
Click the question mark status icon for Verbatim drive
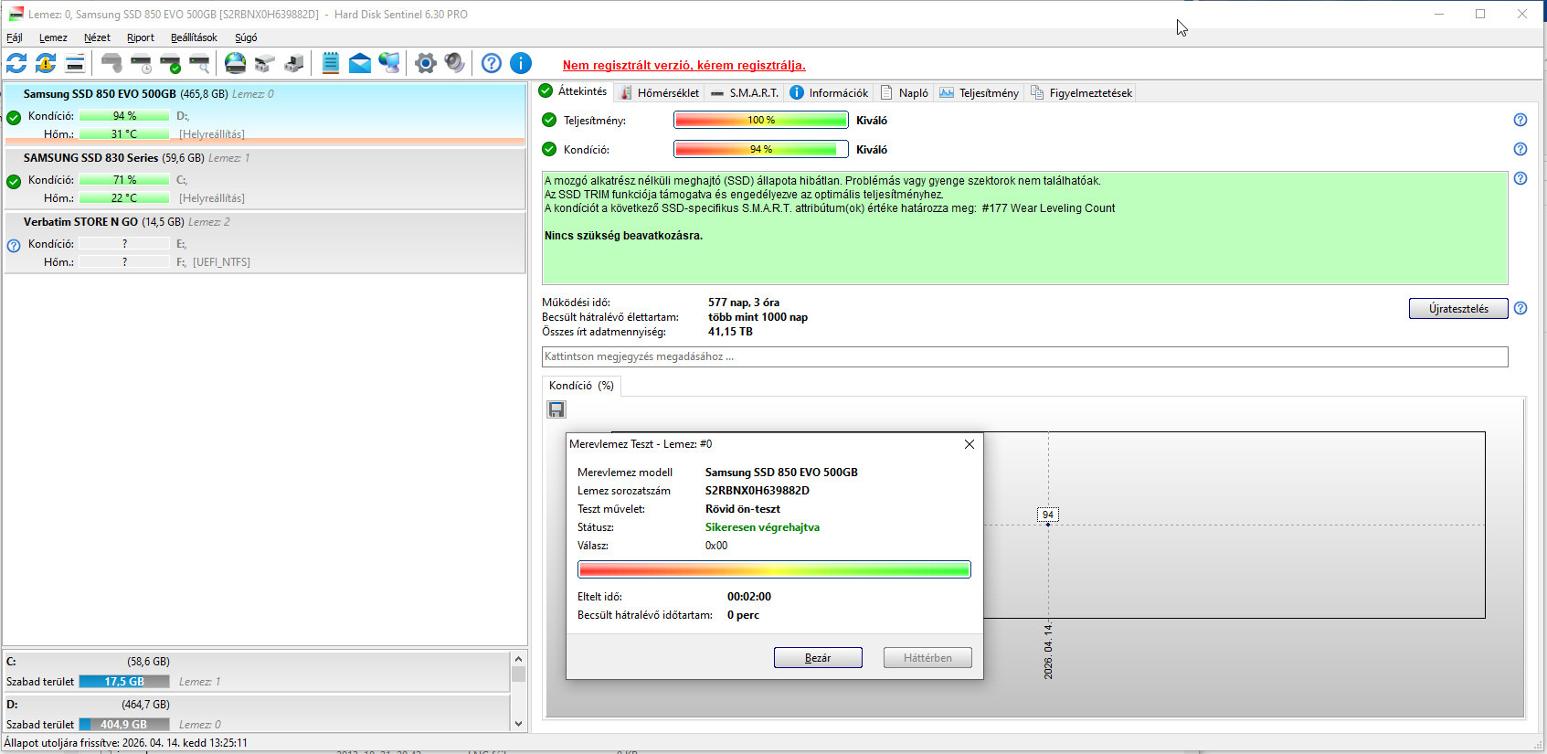pyautogui.click(x=14, y=245)
